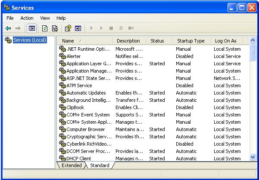Click the ClipBook service gear icon

(62, 107)
